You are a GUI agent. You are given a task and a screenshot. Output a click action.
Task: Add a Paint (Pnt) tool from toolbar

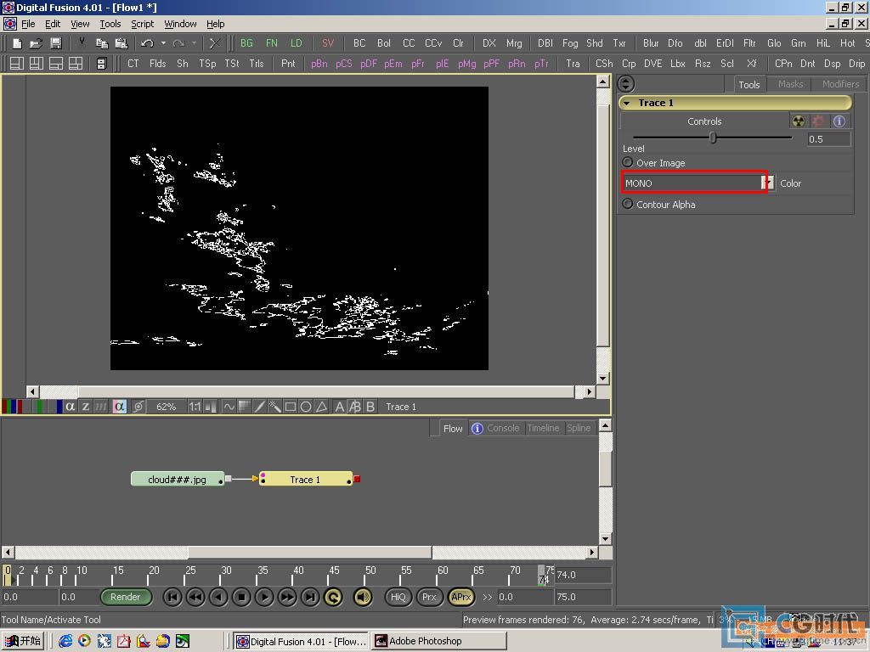pos(288,64)
